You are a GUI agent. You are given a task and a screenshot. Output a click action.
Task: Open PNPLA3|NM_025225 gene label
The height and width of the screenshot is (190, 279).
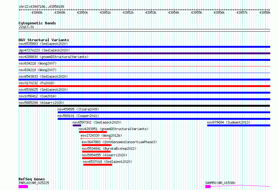coord(34,183)
